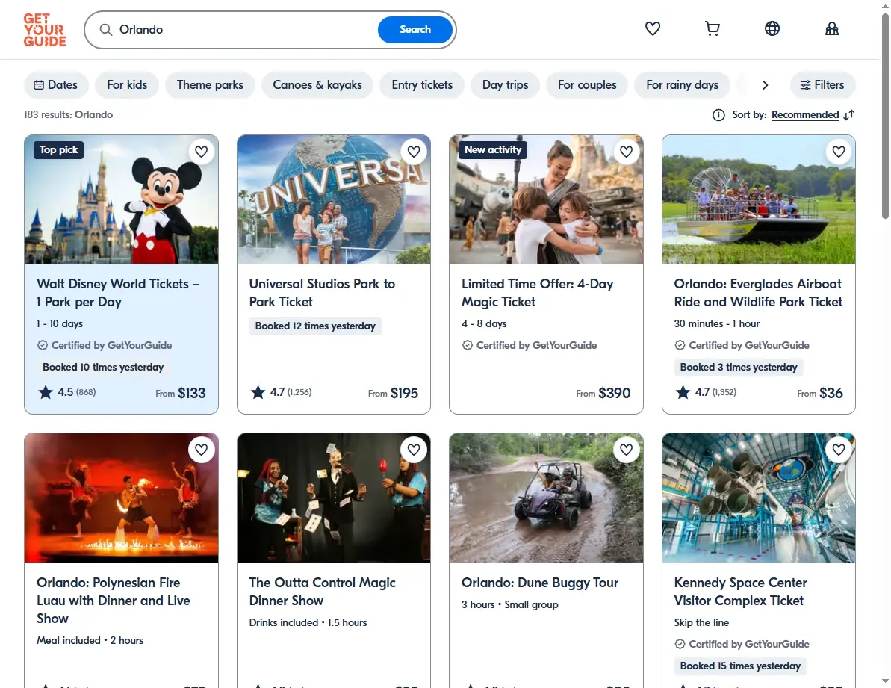Screen dimensions: 891x688
Task: Open Everglades Airboat Ride and Wildlife Park title
Action: pyautogui.click(x=758, y=293)
